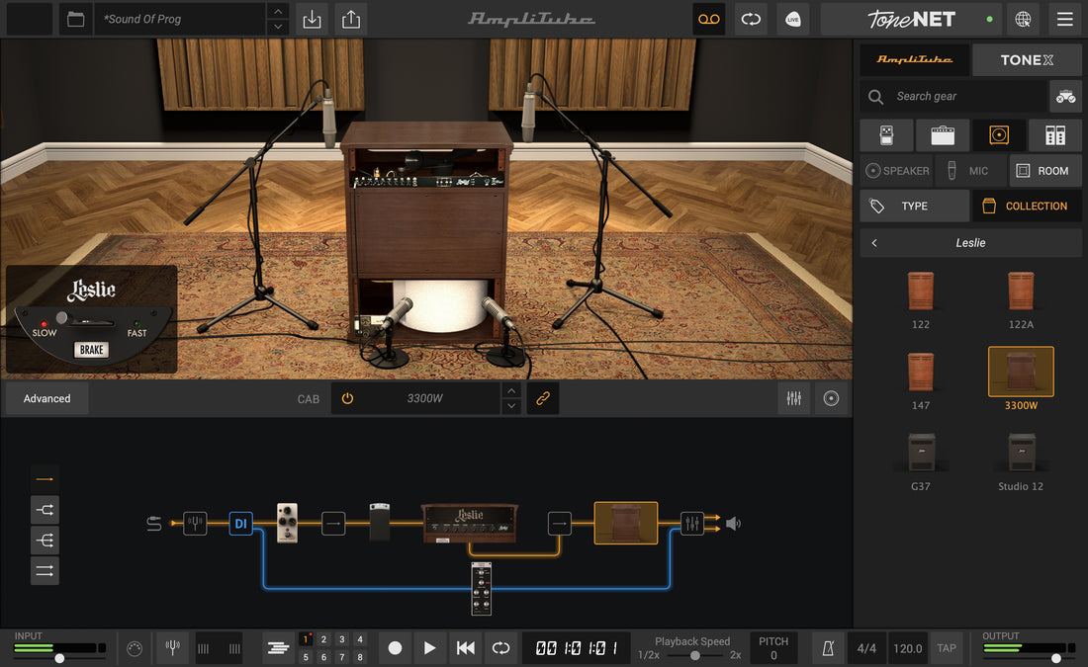Open the hamburger main menu

[x=1065, y=19]
